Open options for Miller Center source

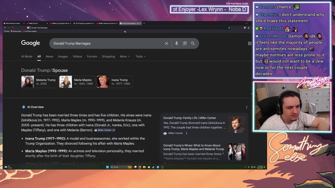click(x=186, y=133)
